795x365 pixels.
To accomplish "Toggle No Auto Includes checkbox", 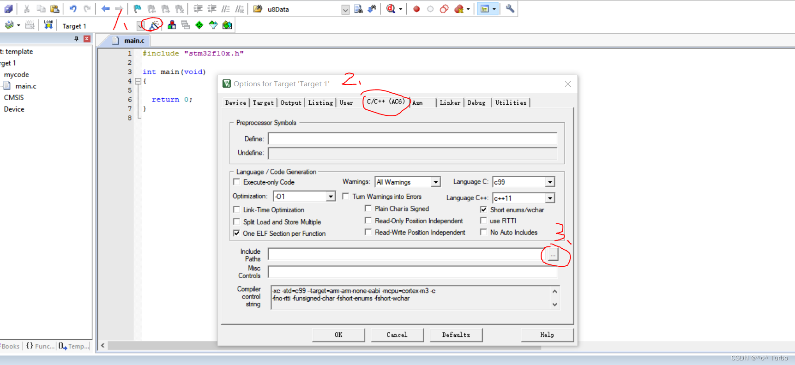I will tap(483, 232).
